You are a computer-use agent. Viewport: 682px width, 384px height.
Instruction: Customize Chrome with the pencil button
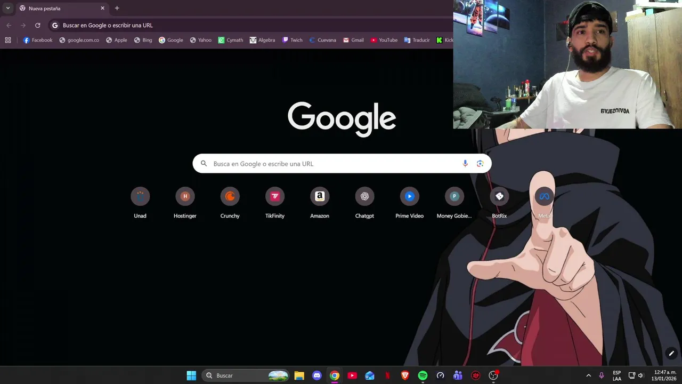pos(671,353)
